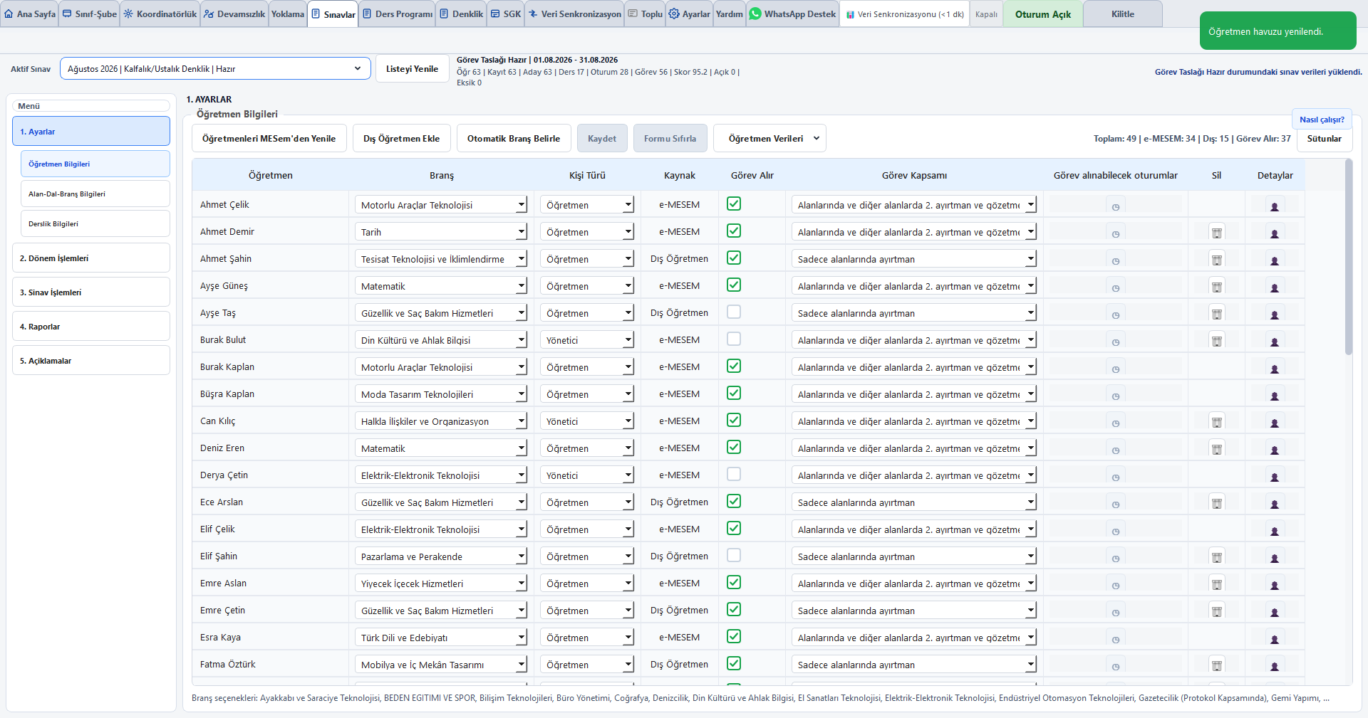This screenshot has width=1368, height=718.
Task: Open Kişi Türü dropdown for Can Kılıç
Action: (587, 421)
